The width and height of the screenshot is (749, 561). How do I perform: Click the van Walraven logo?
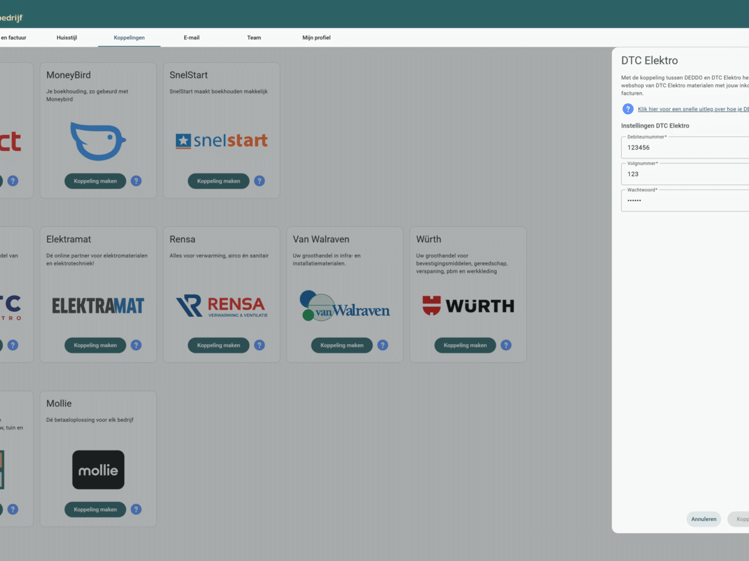point(345,305)
